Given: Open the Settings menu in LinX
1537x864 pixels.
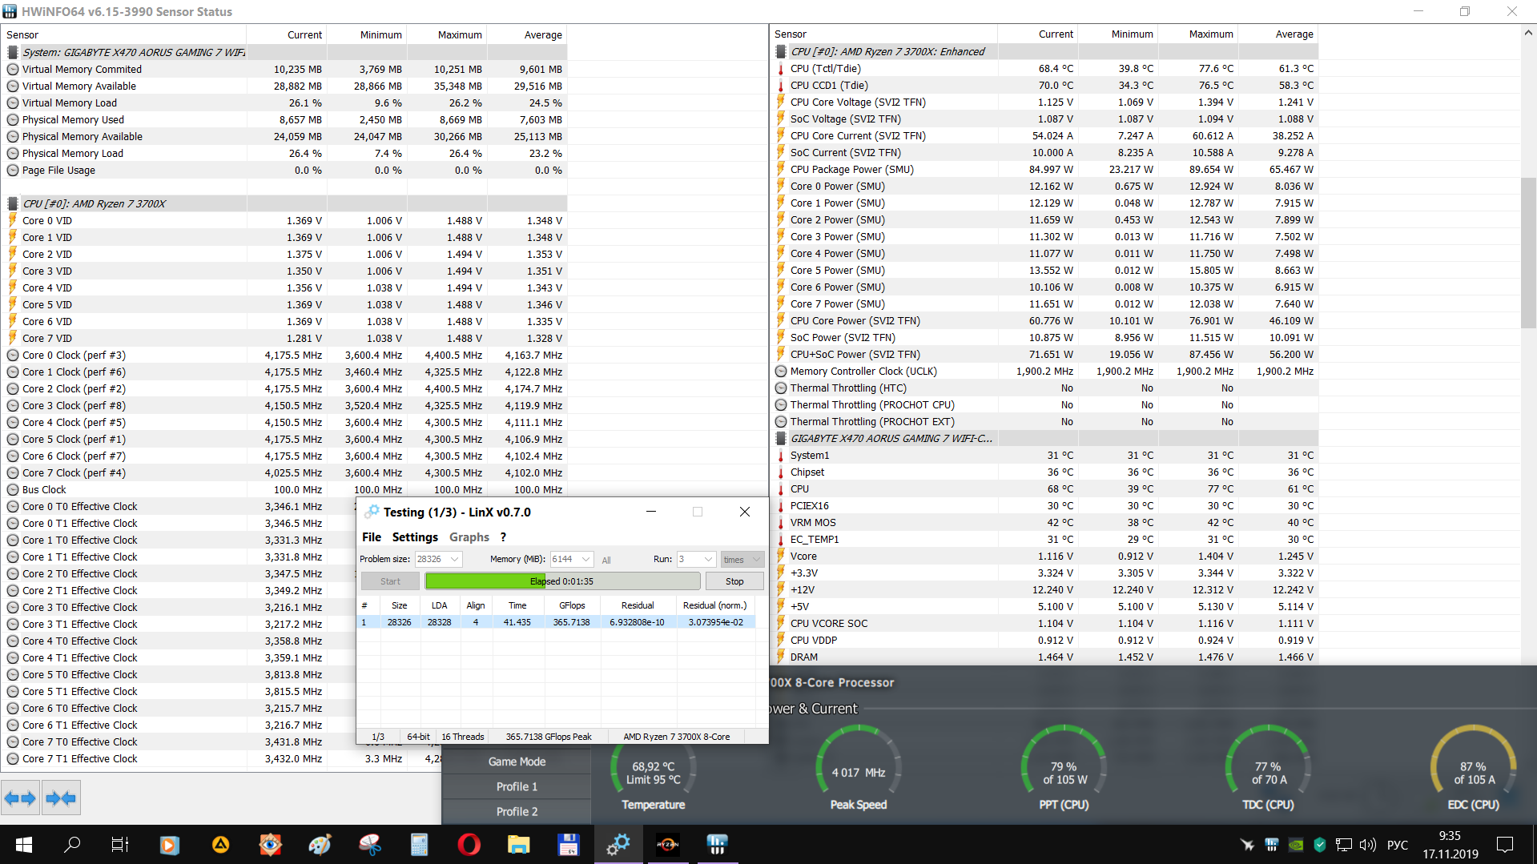Looking at the screenshot, I should coord(415,537).
